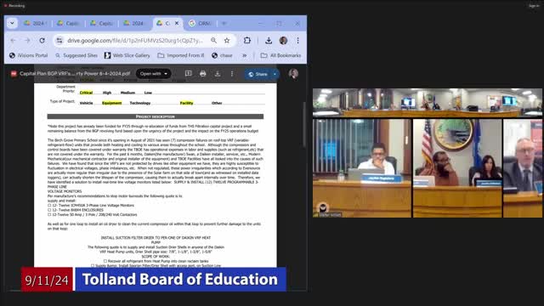This screenshot has width=544, height=306.
Task: Click the 'Vehicle' project type
Action: click(x=86, y=103)
